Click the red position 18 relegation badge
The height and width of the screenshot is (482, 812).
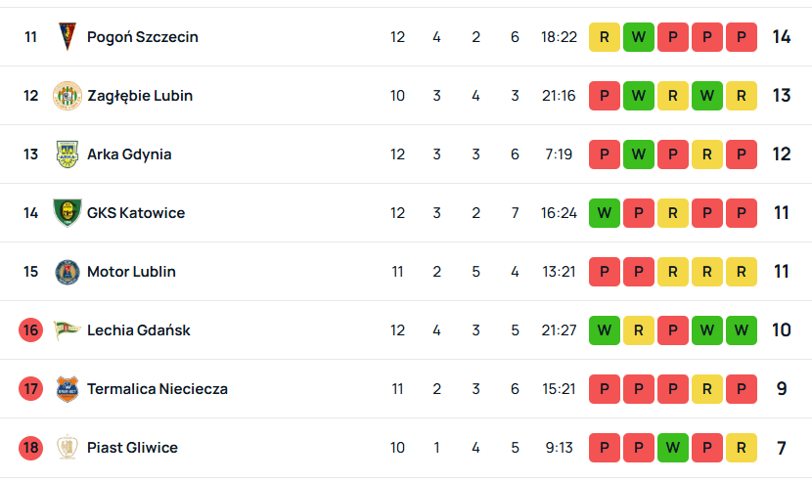pyautogui.click(x=31, y=448)
